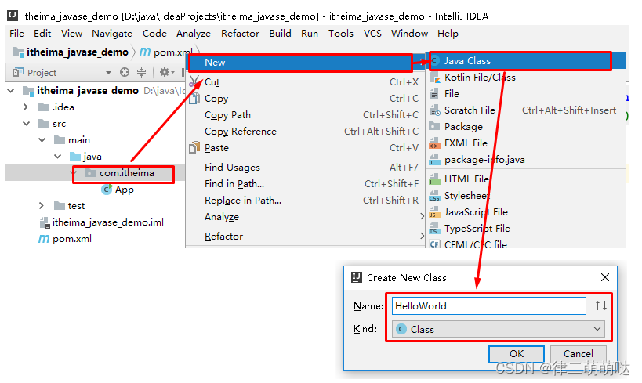Choose Copy Path in context menu
The width and height of the screenshot is (642, 383).
(x=306, y=115)
